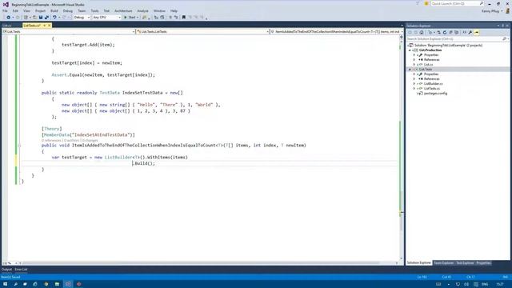This screenshot has width=512, height=288.
Task: Open the Build menu
Action: point(54,10)
